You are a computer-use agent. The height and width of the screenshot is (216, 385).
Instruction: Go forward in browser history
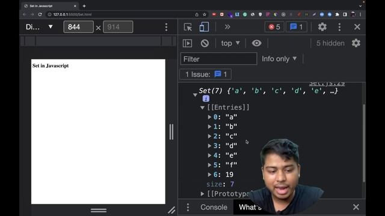click(32, 14)
